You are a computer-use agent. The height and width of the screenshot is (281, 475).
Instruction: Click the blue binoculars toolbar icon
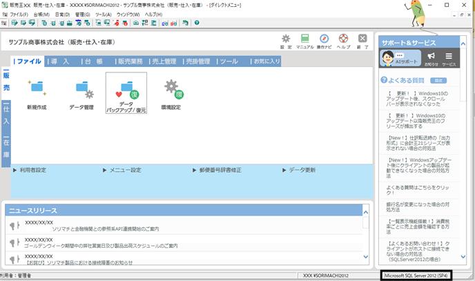165,23
